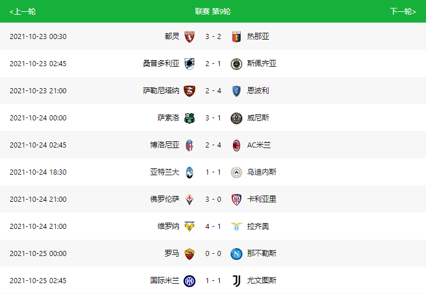This screenshot has height=295, width=426.
Task: Click 萨索洛 team name
Action: [168, 118]
